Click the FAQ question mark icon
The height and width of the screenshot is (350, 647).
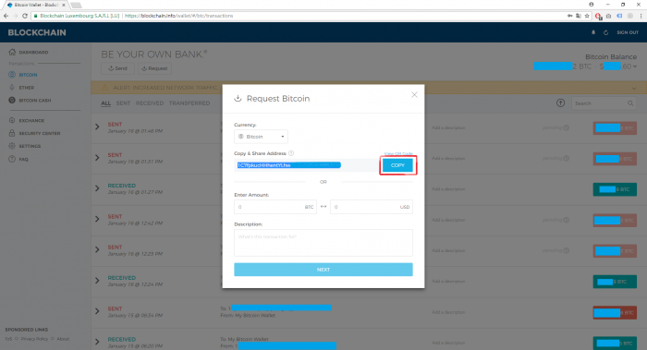pos(12,159)
